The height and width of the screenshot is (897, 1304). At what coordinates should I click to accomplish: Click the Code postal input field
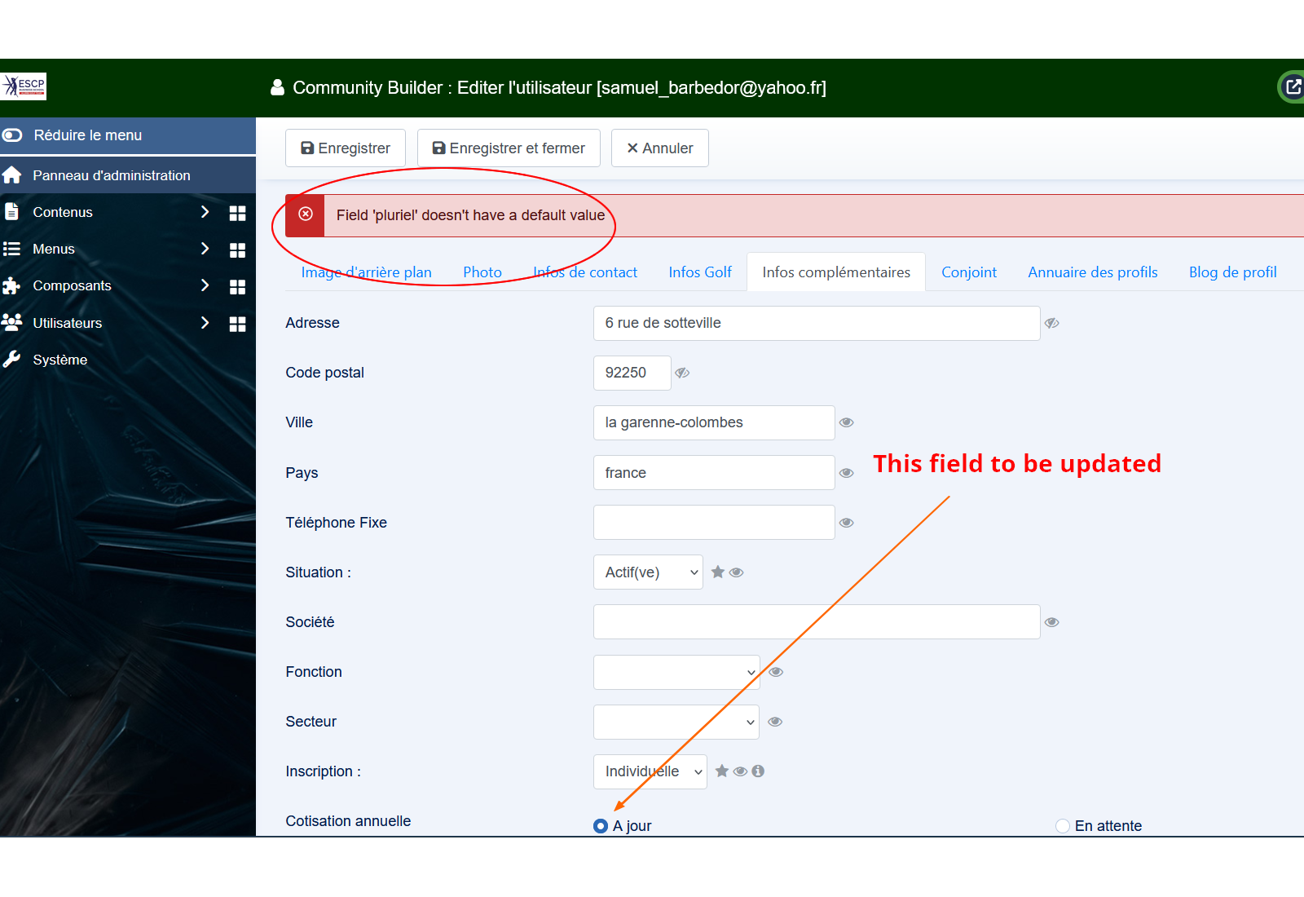tap(632, 373)
